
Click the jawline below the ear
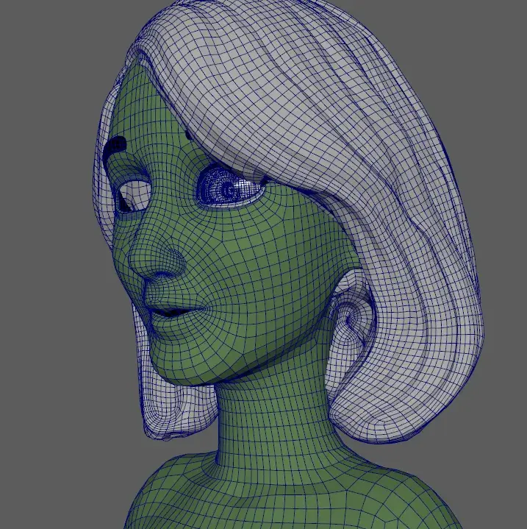[x=309, y=353]
